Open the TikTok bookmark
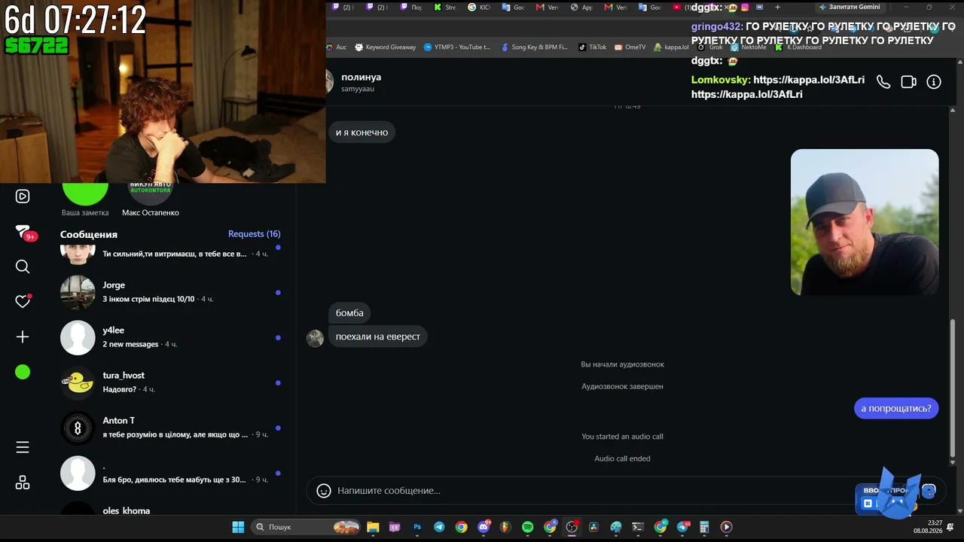Viewport: 964px width, 542px height. [592, 47]
